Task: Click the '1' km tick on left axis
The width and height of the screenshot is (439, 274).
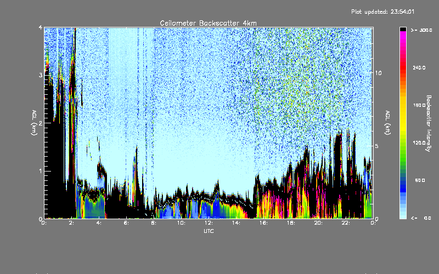Action: [41, 171]
